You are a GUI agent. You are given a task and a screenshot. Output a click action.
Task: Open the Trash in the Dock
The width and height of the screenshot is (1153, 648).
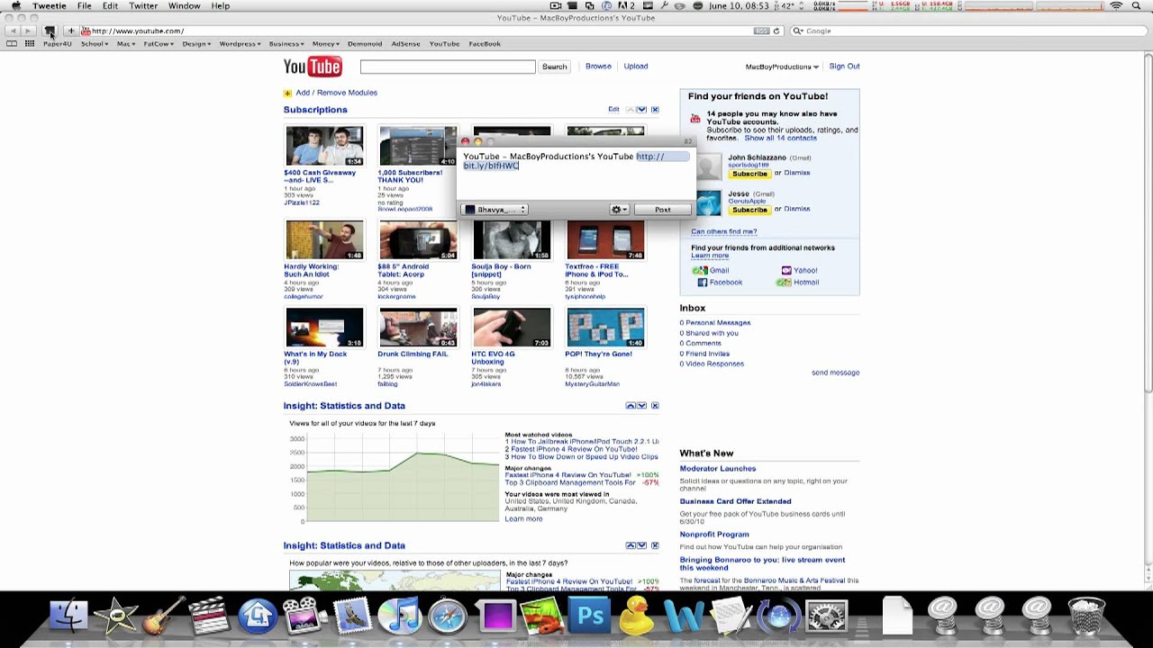[x=1085, y=616]
